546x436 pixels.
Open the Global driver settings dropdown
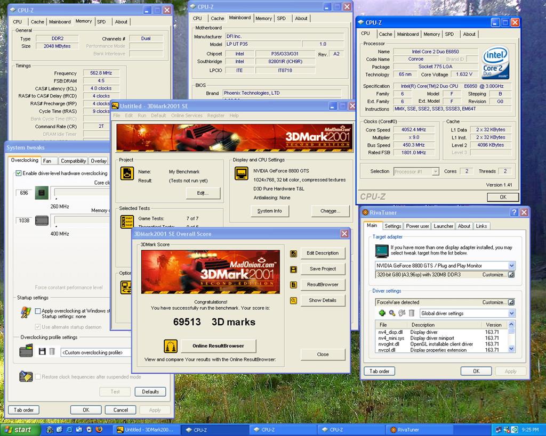click(511, 313)
